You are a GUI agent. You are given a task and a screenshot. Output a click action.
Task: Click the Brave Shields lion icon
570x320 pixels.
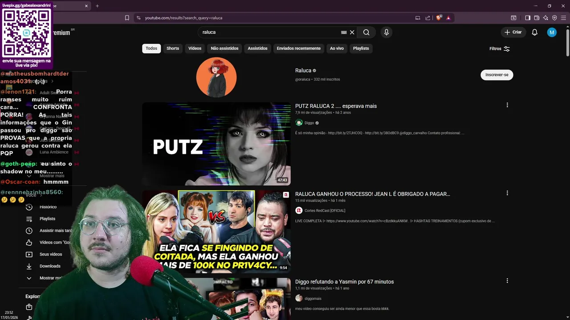click(x=439, y=18)
